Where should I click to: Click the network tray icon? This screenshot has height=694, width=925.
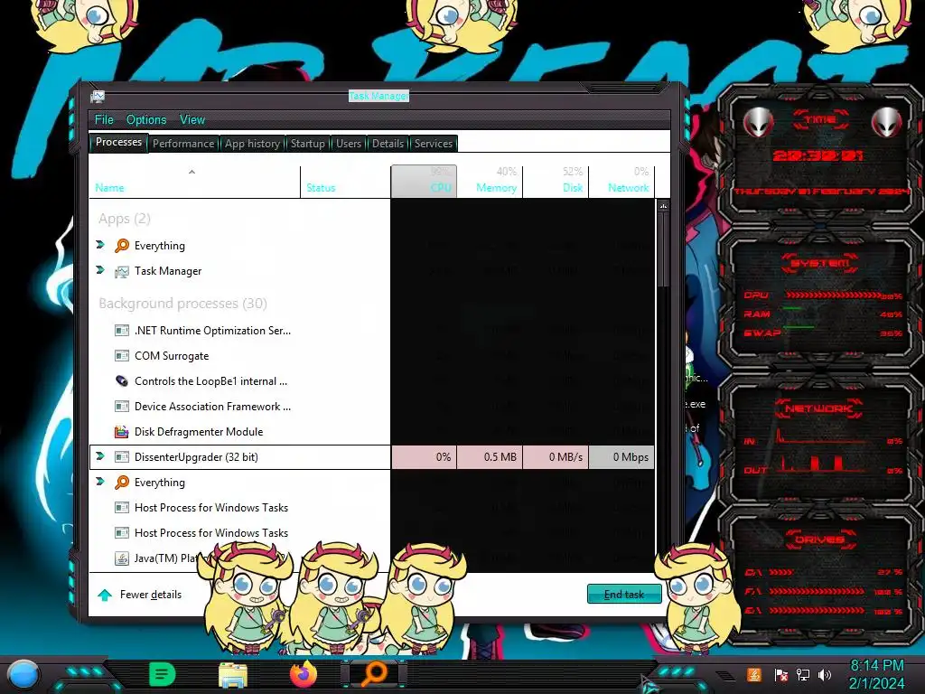[803, 674]
